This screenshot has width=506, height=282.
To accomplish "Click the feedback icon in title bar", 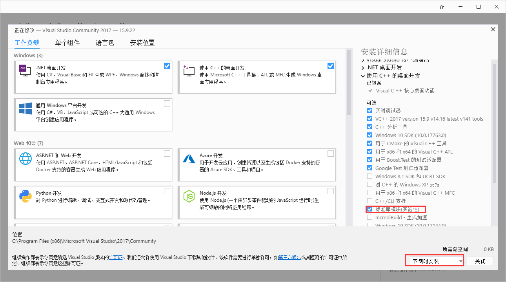I will [x=443, y=7].
